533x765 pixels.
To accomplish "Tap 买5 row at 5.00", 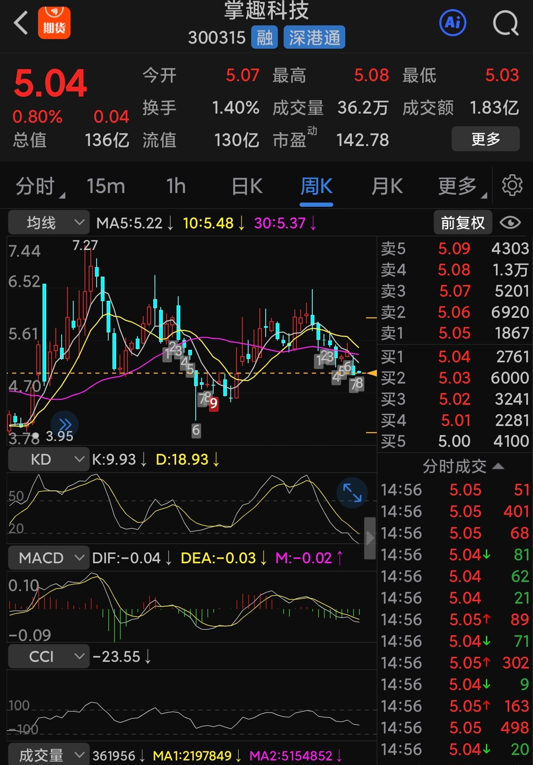I will tap(455, 441).
